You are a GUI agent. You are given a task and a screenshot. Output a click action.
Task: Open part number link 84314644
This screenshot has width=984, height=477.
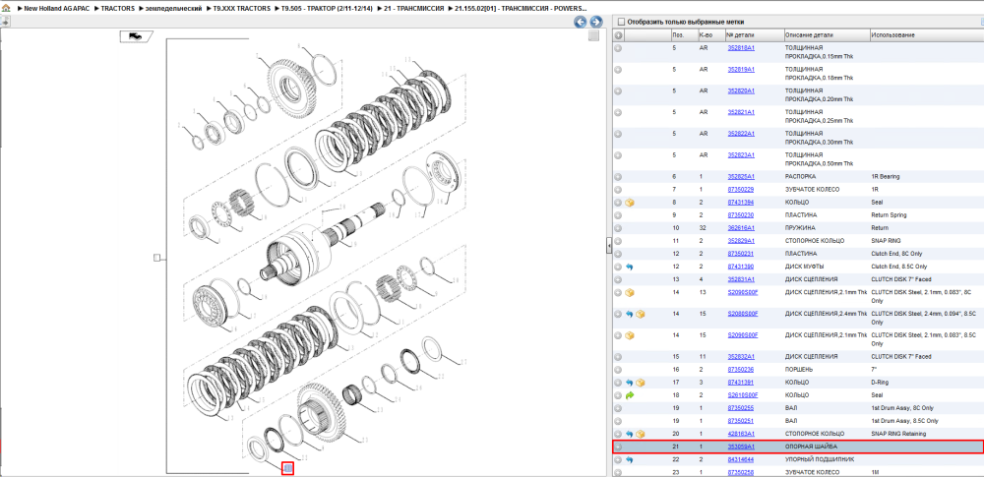[x=741, y=459]
